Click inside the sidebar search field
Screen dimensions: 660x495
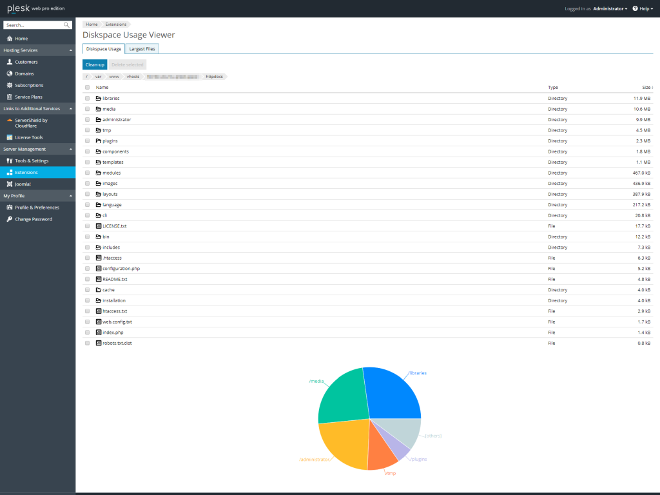35,24
